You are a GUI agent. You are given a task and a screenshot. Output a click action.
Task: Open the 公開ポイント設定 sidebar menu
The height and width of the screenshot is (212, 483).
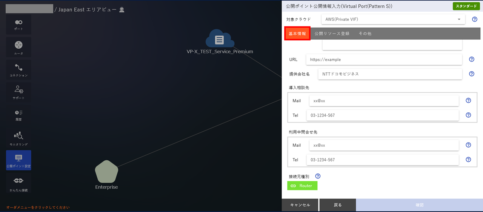(18, 160)
